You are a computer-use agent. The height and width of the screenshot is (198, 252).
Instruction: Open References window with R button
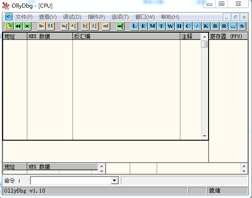224,26
